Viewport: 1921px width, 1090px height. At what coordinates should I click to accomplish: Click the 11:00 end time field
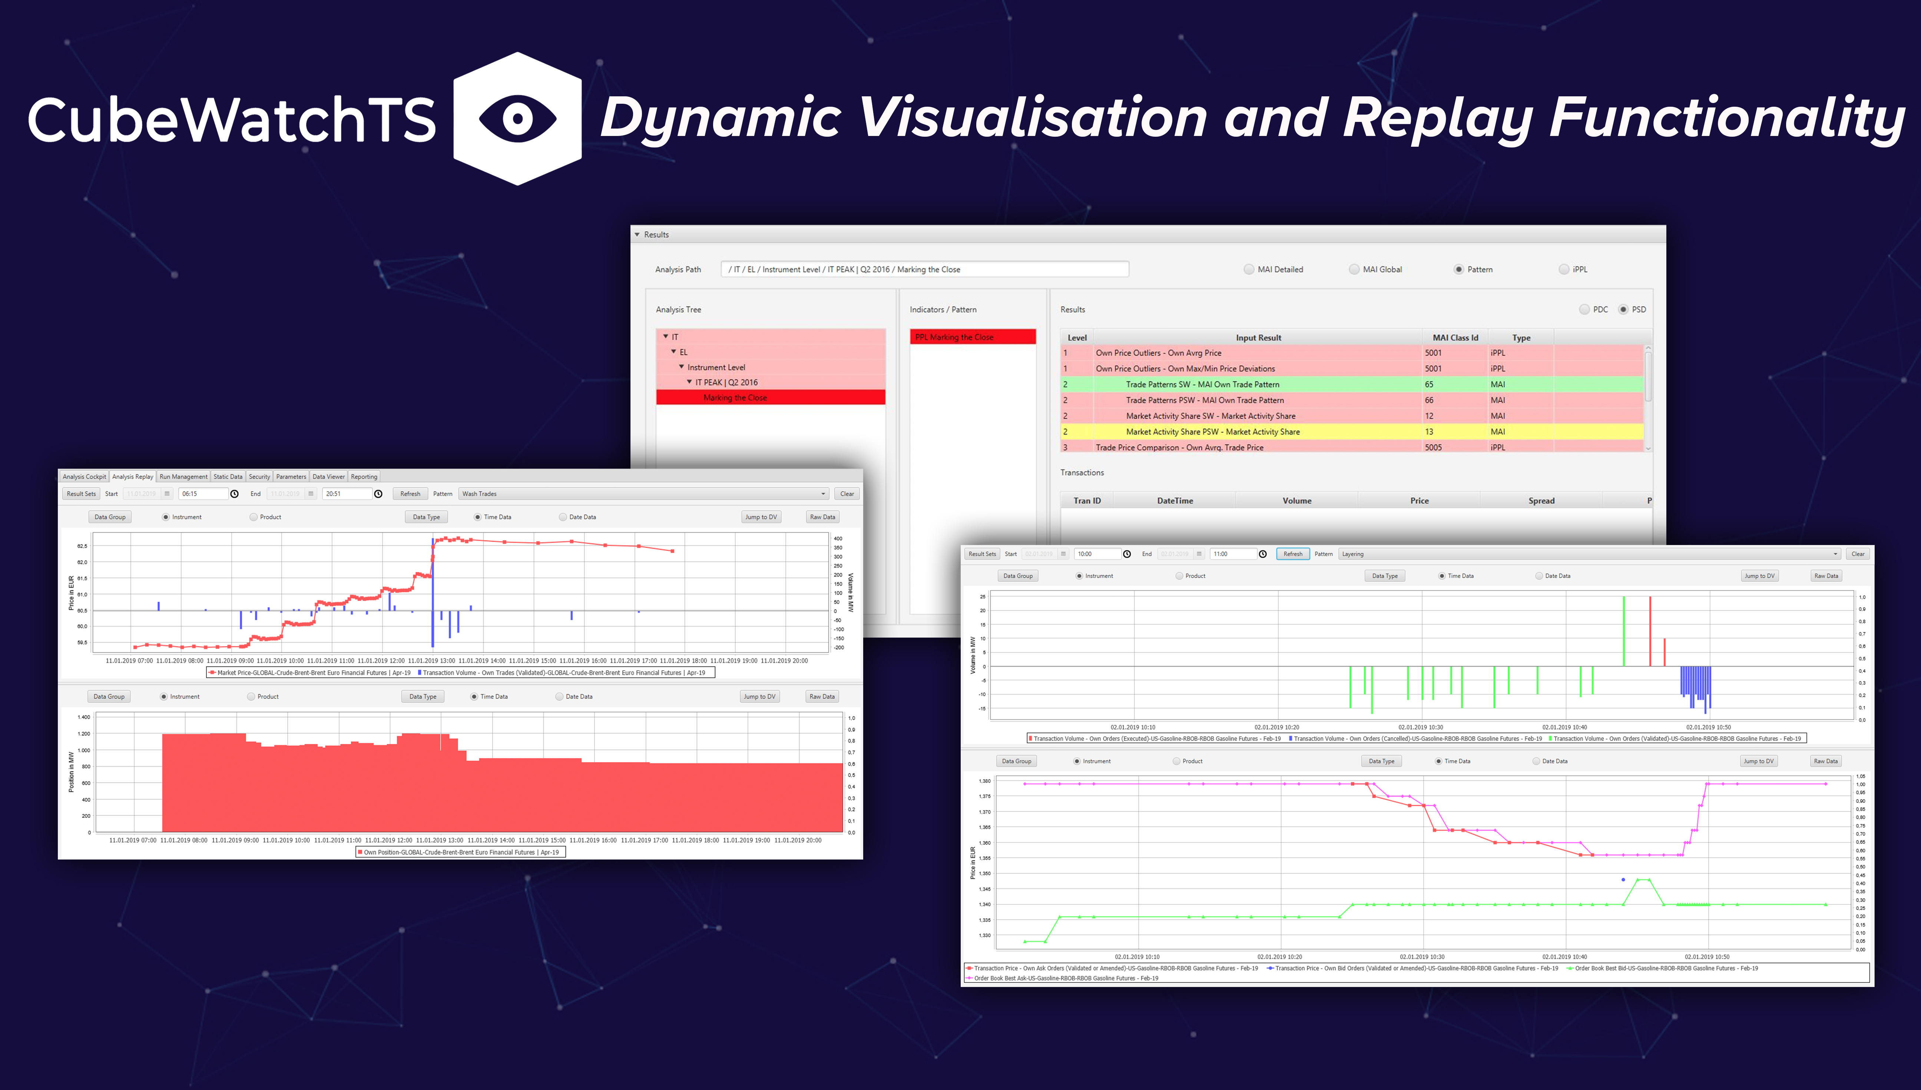(x=1233, y=554)
